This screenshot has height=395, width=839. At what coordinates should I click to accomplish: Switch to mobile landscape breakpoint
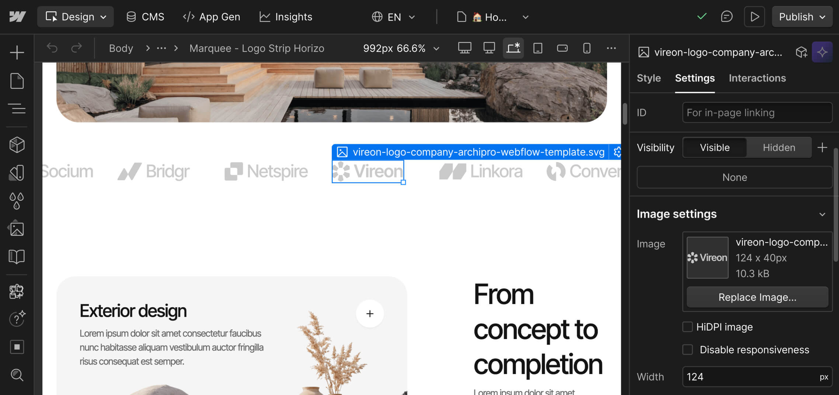pyautogui.click(x=562, y=48)
